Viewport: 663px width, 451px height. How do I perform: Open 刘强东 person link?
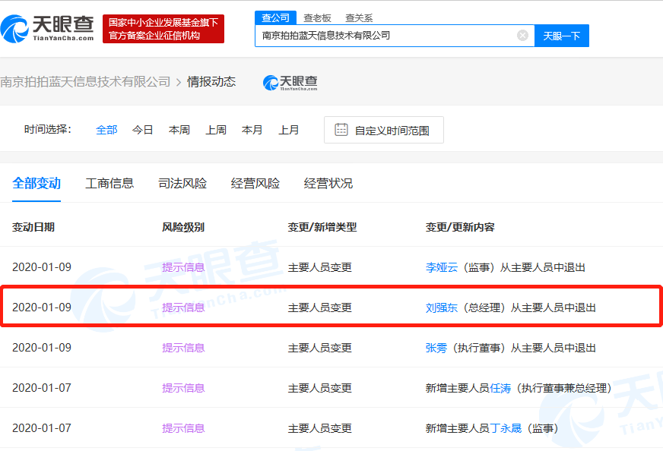[442, 307]
